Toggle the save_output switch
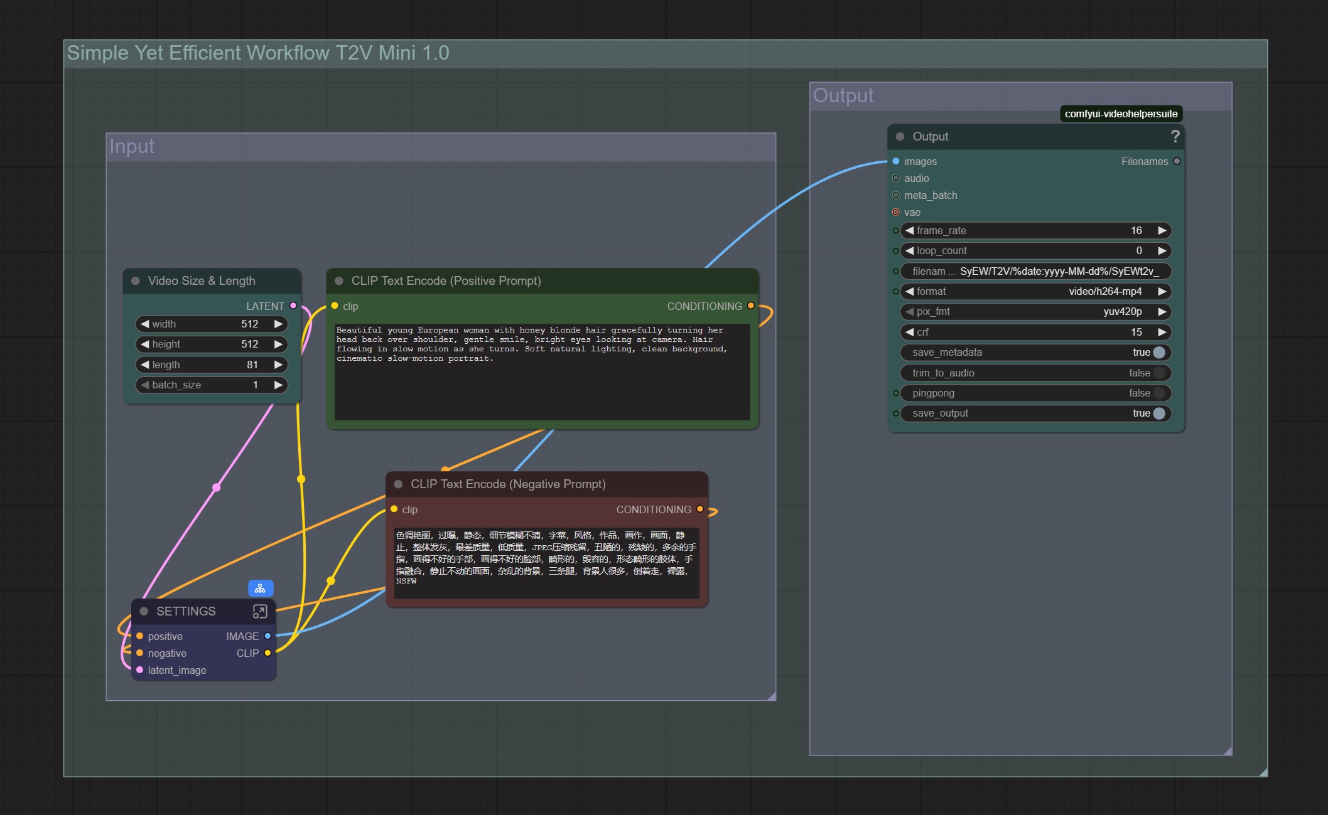Screen dimensions: 1328x815 1158,413
